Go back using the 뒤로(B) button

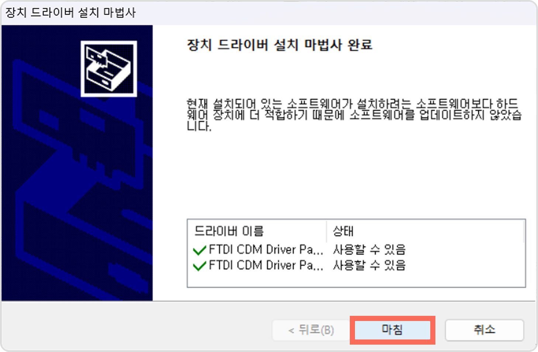[311, 329]
